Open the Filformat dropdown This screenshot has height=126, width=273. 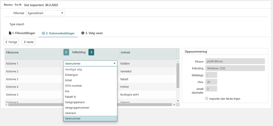(x=45, y=13)
